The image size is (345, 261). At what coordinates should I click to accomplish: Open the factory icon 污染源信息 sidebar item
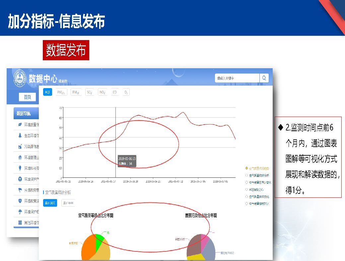point(26,146)
